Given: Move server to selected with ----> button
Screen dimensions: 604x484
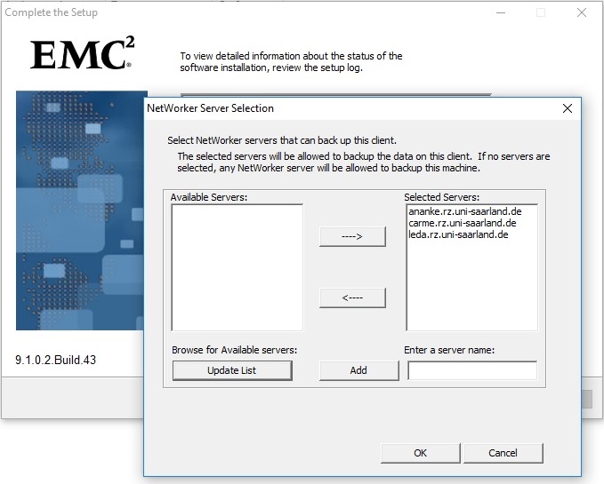Looking at the screenshot, I should [352, 236].
